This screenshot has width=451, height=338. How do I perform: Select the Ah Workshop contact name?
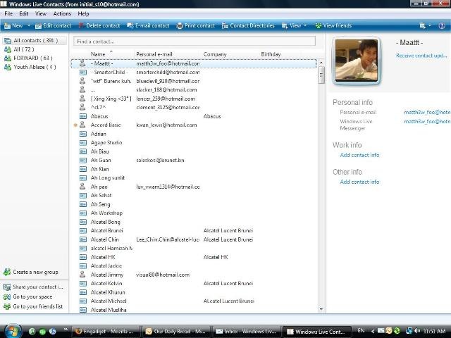pos(106,213)
